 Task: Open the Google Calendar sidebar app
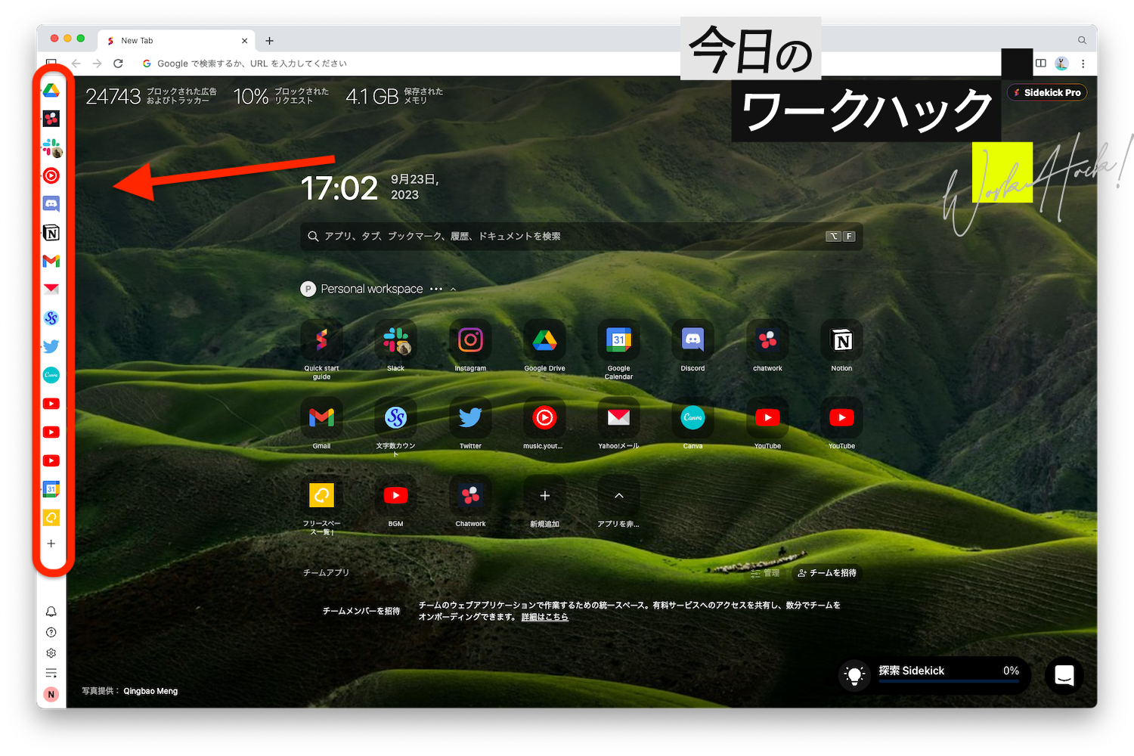tap(51, 489)
